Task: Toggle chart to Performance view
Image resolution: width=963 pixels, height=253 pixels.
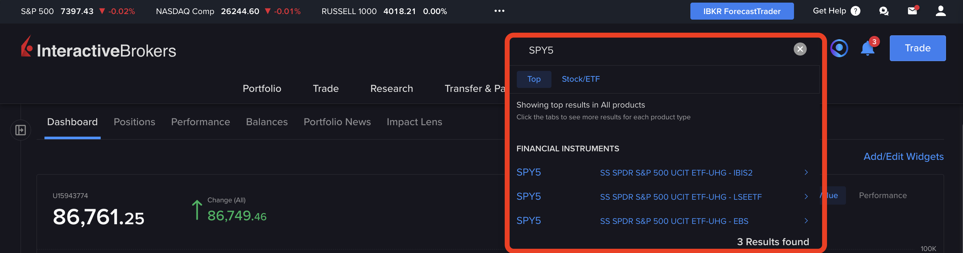Action: (x=883, y=195)
